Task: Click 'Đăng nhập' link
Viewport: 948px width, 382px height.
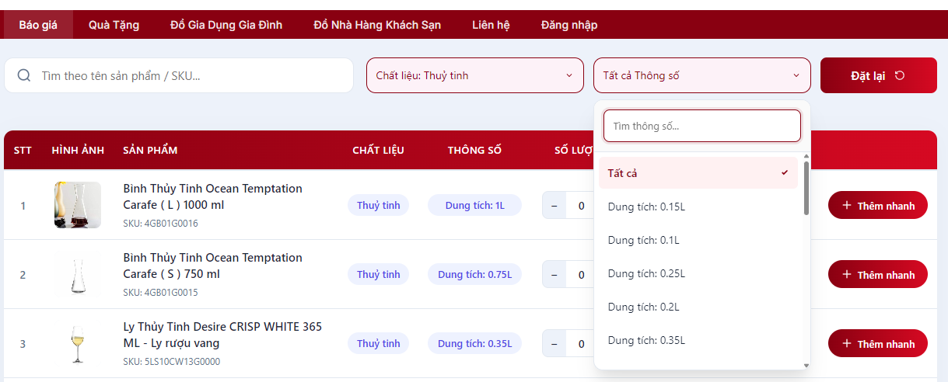Action: click(x=569, y=25)
